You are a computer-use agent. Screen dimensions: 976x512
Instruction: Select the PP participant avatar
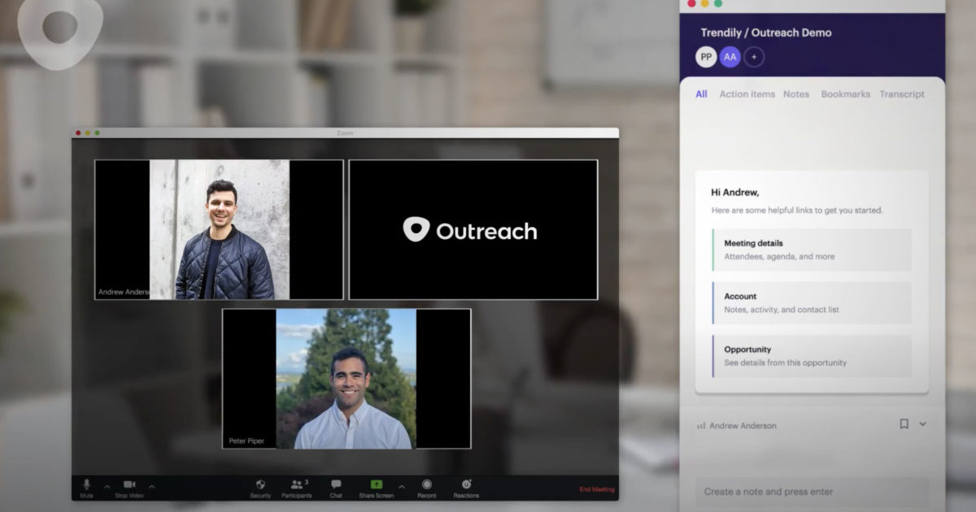click(705, 57)
